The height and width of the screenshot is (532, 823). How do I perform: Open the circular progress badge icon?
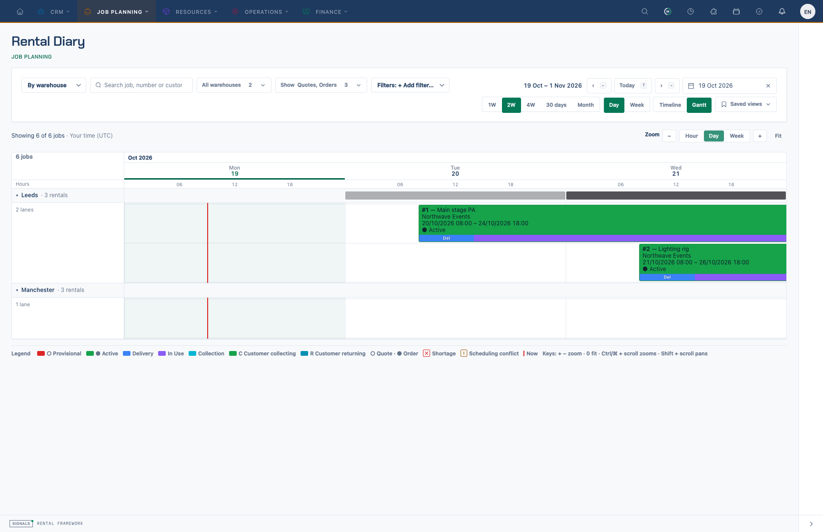(668, 11)
